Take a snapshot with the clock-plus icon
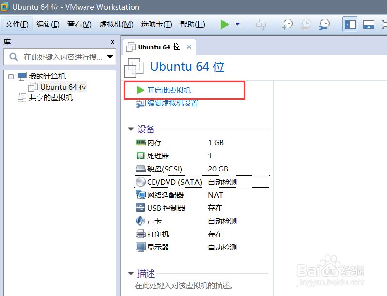The image size is (387, 296). coord(287,24)
